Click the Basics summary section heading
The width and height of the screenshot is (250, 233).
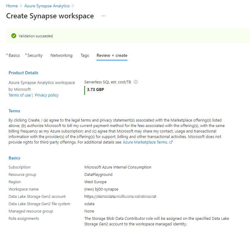(14, 158)
